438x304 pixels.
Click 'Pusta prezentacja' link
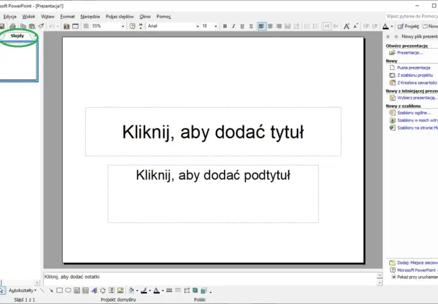(x=414, y=68)
